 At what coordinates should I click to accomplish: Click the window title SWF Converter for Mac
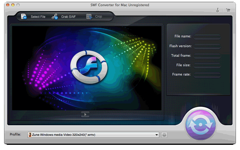coord(120,5)
